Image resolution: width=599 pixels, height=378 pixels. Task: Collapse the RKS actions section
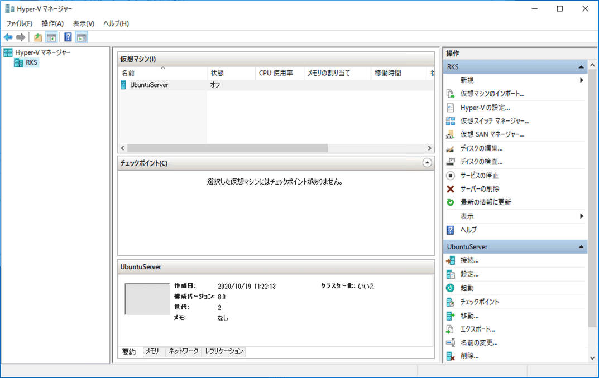pyautogui.click(x=581, y=67)
